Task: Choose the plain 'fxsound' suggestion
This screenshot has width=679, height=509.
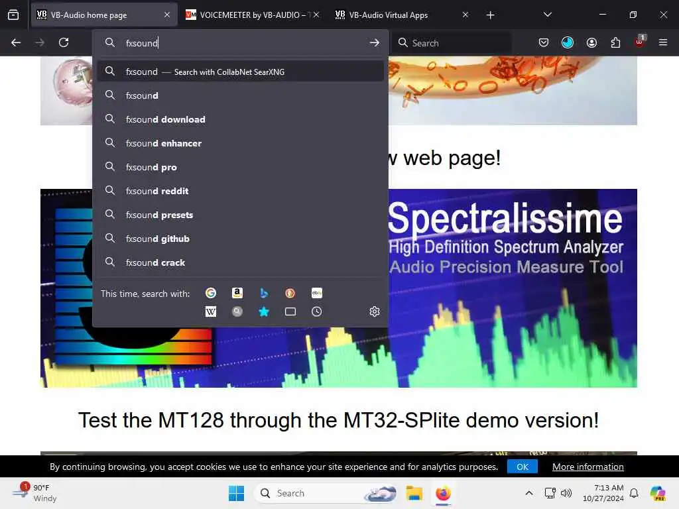Action: [x=240, y=95]
